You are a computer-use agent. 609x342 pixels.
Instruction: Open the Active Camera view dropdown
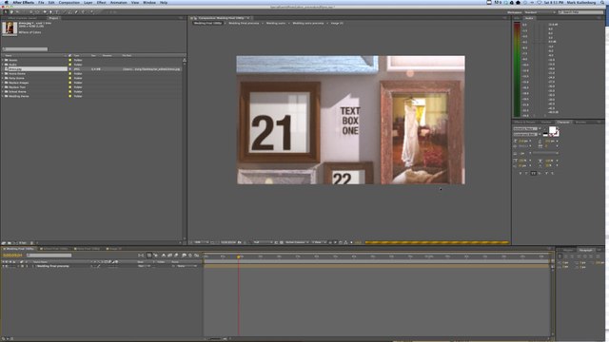point(297,242)
